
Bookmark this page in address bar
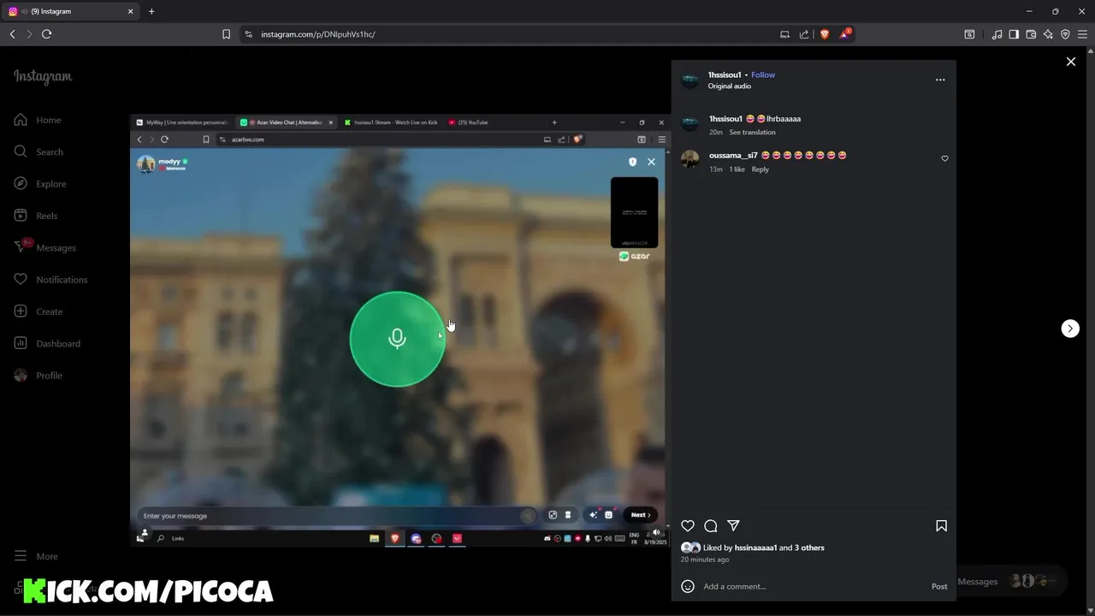(226, 34)
